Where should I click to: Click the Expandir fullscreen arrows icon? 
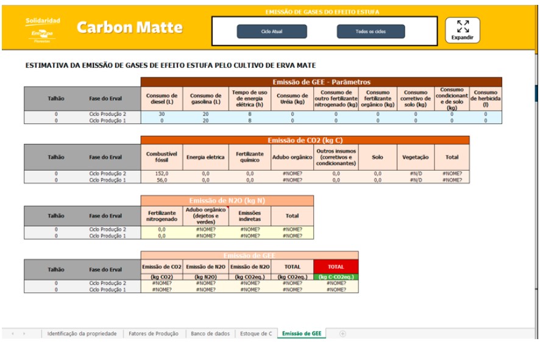[463, 26]
